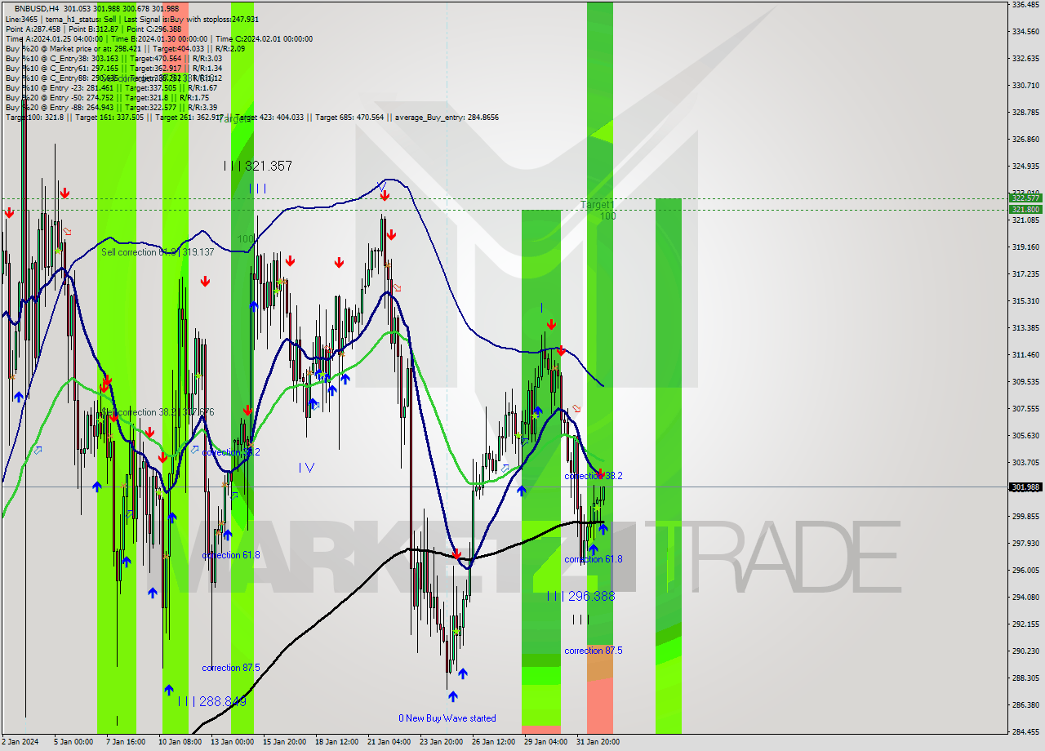The image size is (1045, 751).
Task: Select the 288.305 price axis value
Action: tap(1025, 678)
